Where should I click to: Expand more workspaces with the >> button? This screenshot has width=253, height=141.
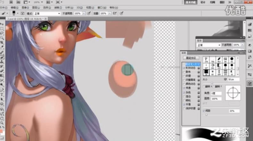point(230,2)
